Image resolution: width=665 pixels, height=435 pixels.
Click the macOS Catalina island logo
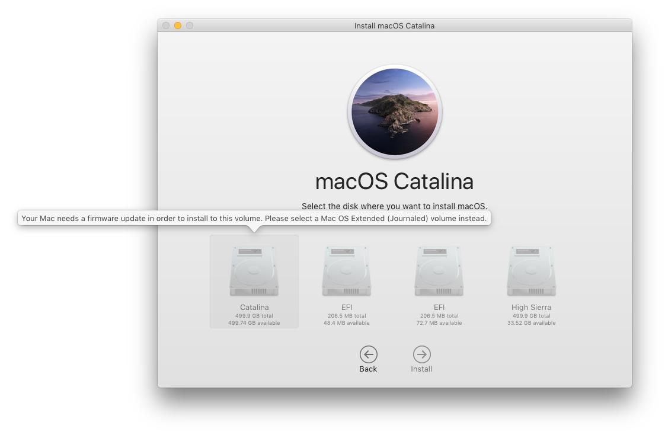(395, 112)
